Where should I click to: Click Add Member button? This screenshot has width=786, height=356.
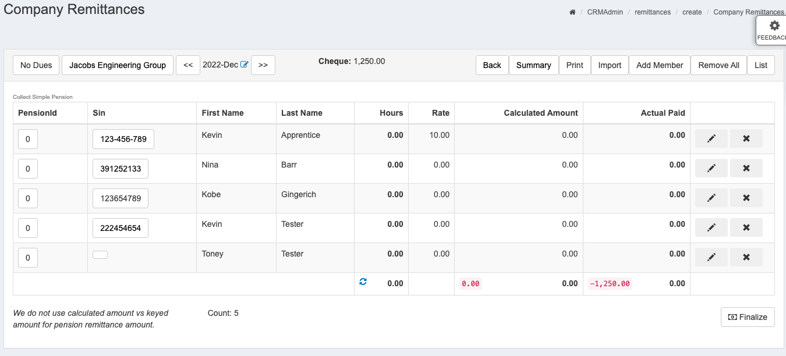click(x=659, y=65)
